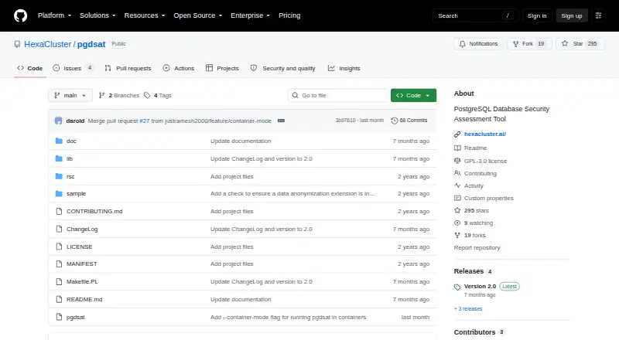Expand the Resources menu
Image resolution: width=619 pixels, height=340 pixels.
click(145, 15)
